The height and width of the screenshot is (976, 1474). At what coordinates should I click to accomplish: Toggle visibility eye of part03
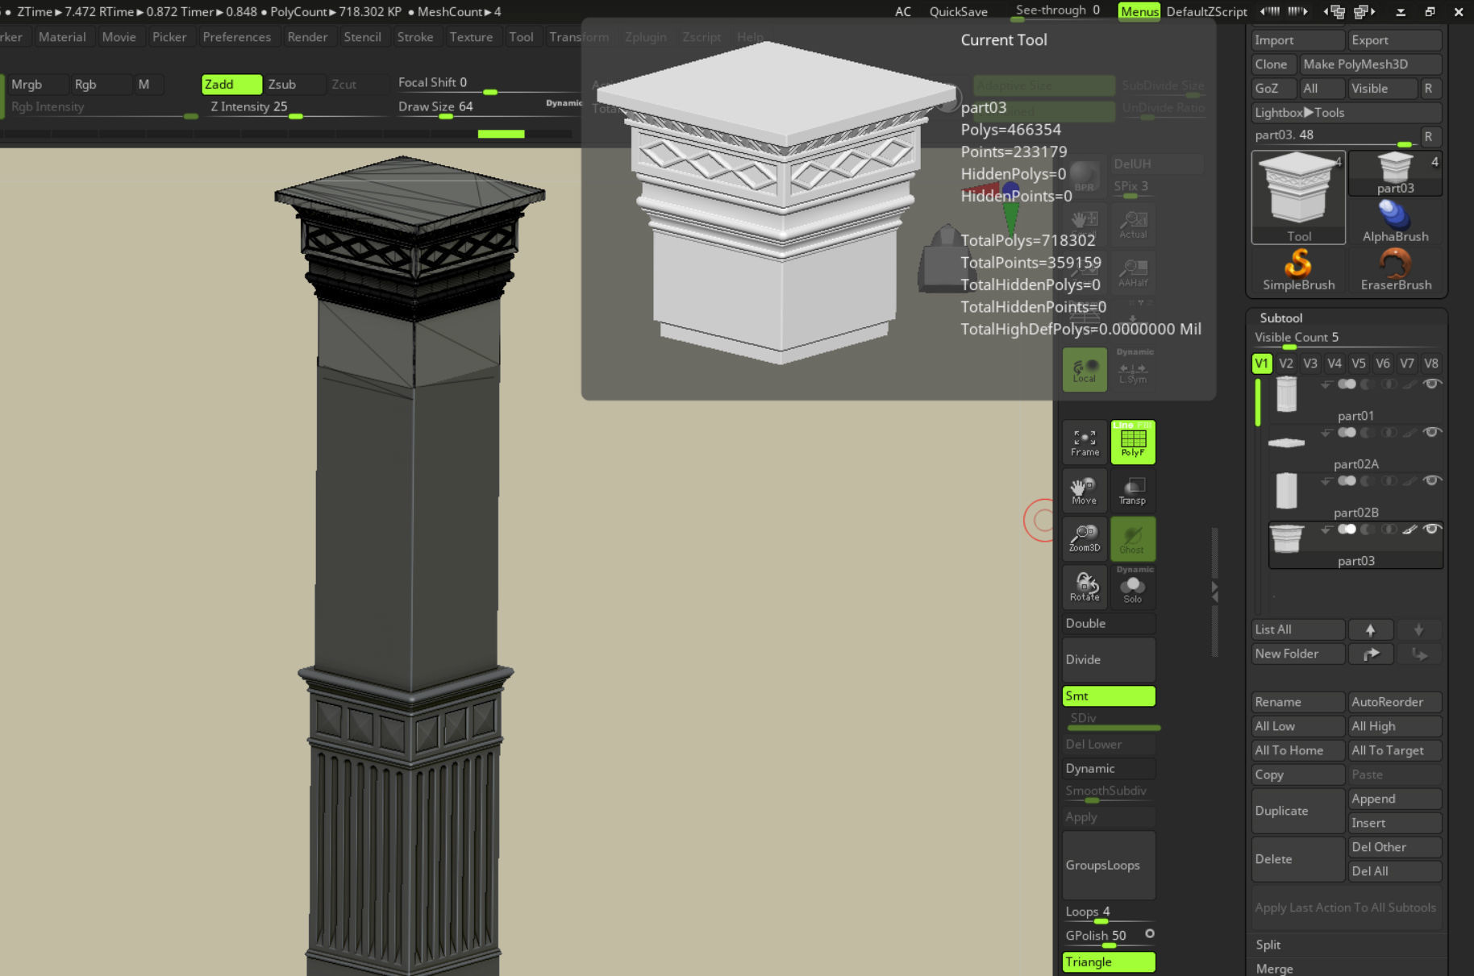pyautogui.click(x=1432, y=530)
